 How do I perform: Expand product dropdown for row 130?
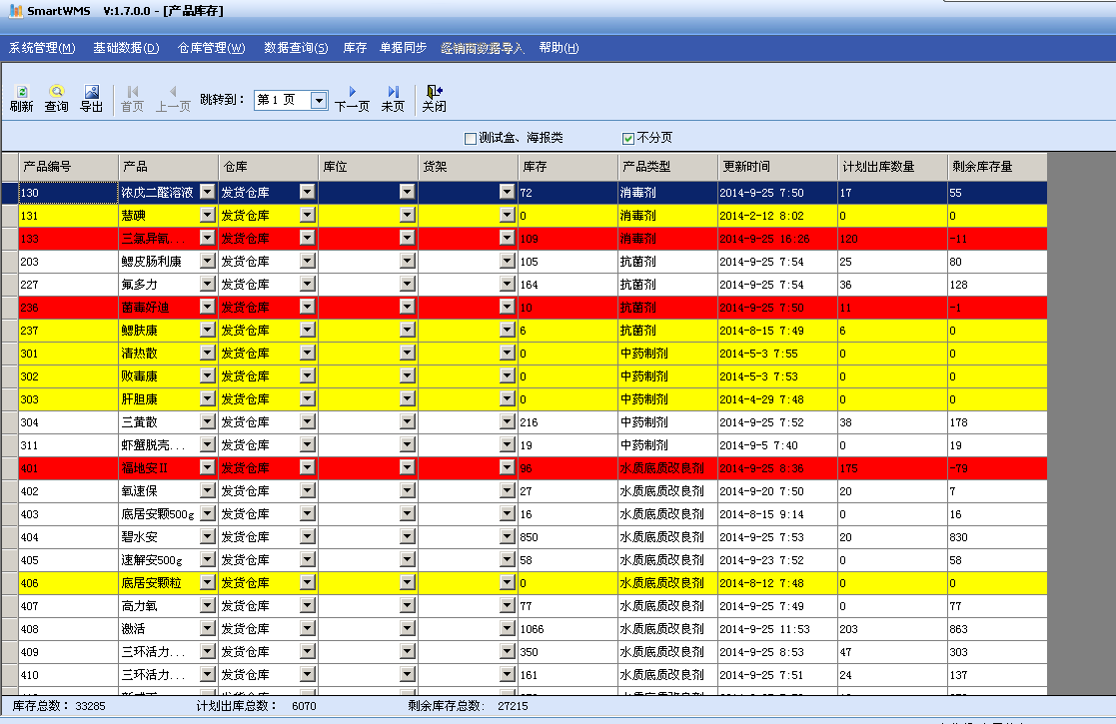[x=207, y=192]
